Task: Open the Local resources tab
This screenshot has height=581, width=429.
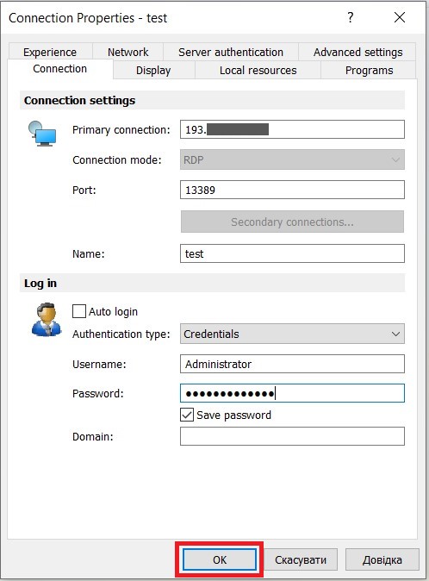Action: point(258,71)
